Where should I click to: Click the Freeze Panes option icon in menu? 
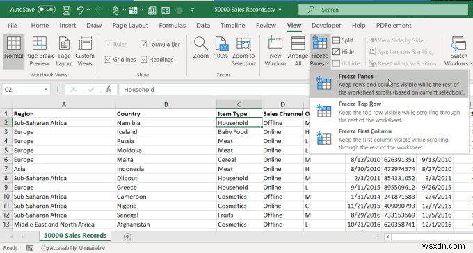[x=324, y=83]
